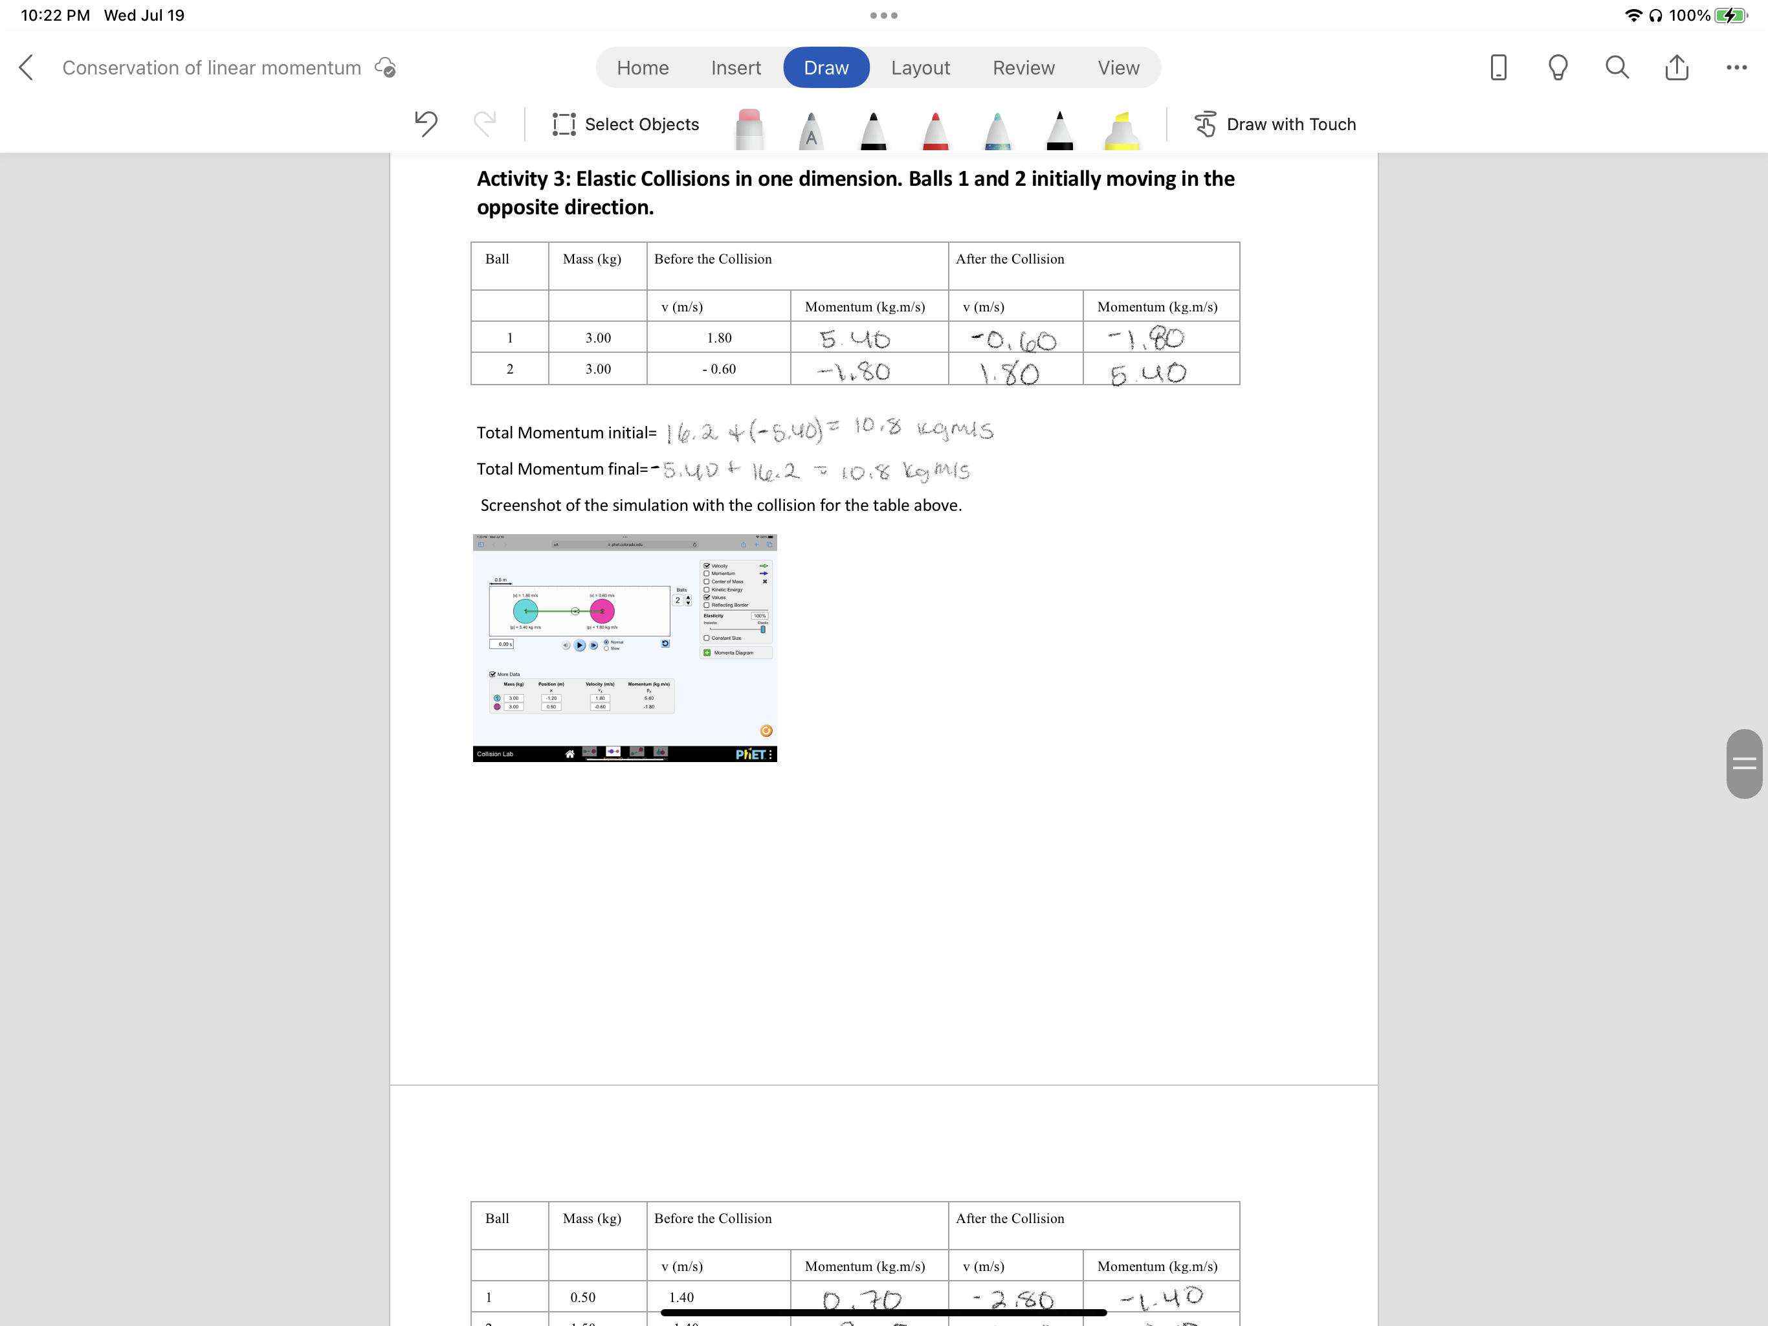Screen dimensions: 1768x1326
Task: Activate Select Objects mode
Action: point(626,124)
